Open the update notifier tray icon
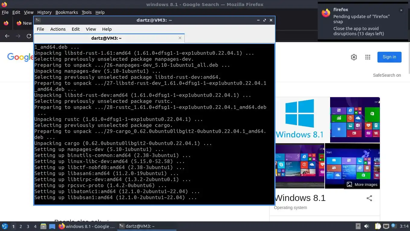Image resolution: width=410 pixels, height=231 pixels. [394, 226]
